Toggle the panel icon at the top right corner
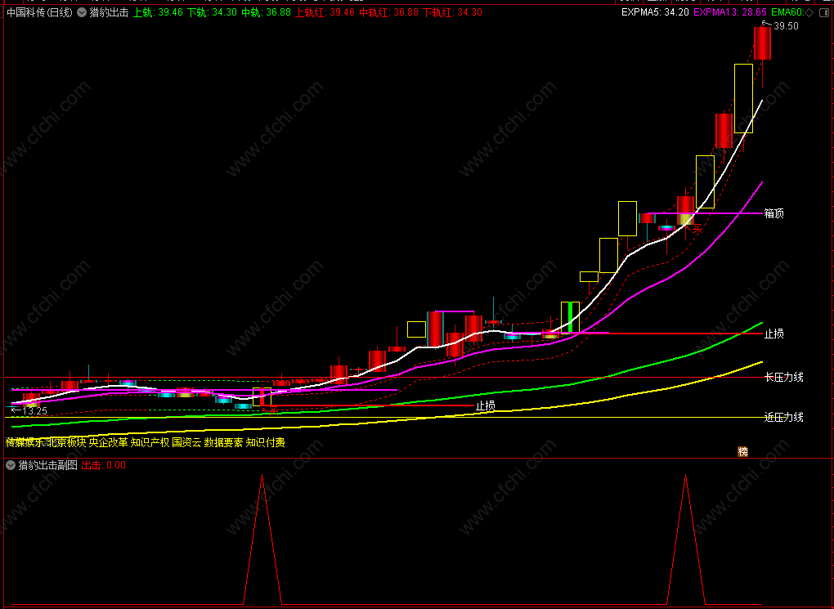 (x=823, y=12)
